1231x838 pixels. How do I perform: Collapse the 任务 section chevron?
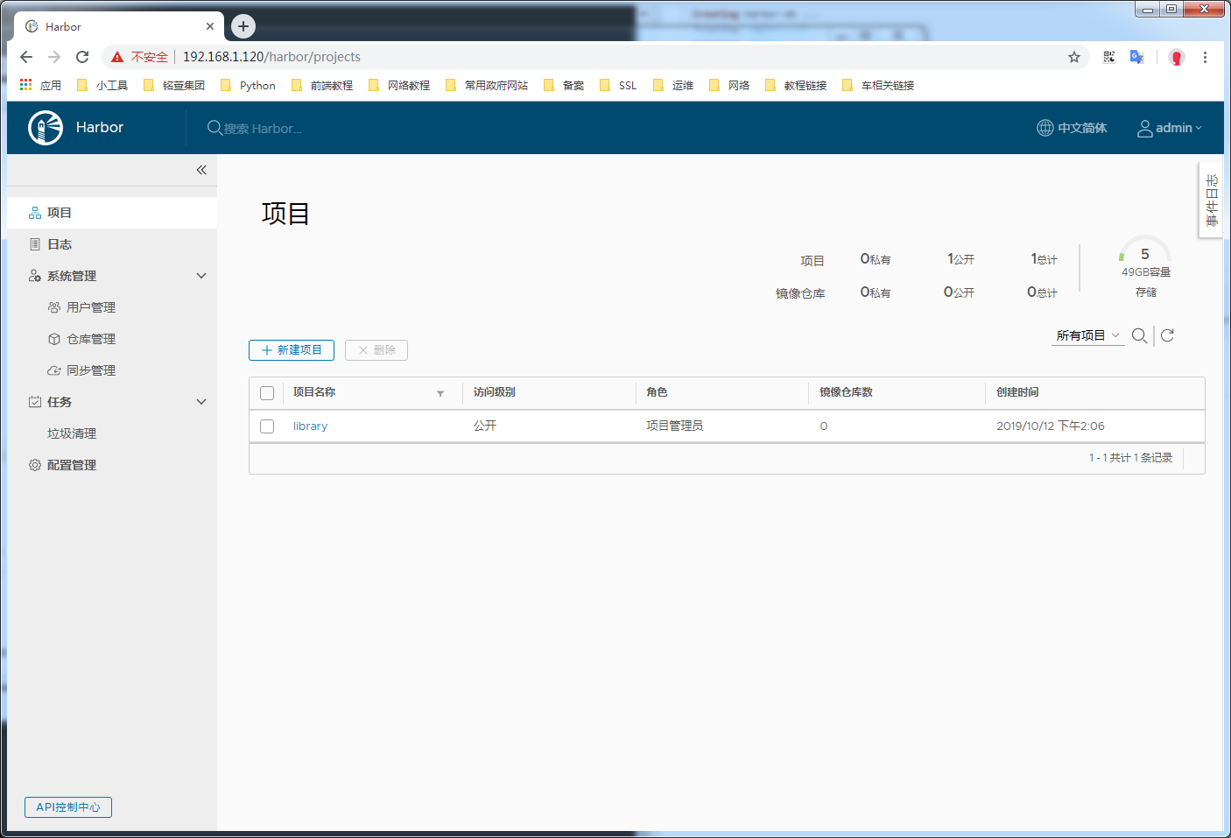click(x=201, y=402)
